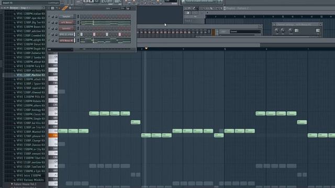Mute the fifth channel rack row's green LED
The width and height of the screenshot is (335, 188).
(49, 41)
